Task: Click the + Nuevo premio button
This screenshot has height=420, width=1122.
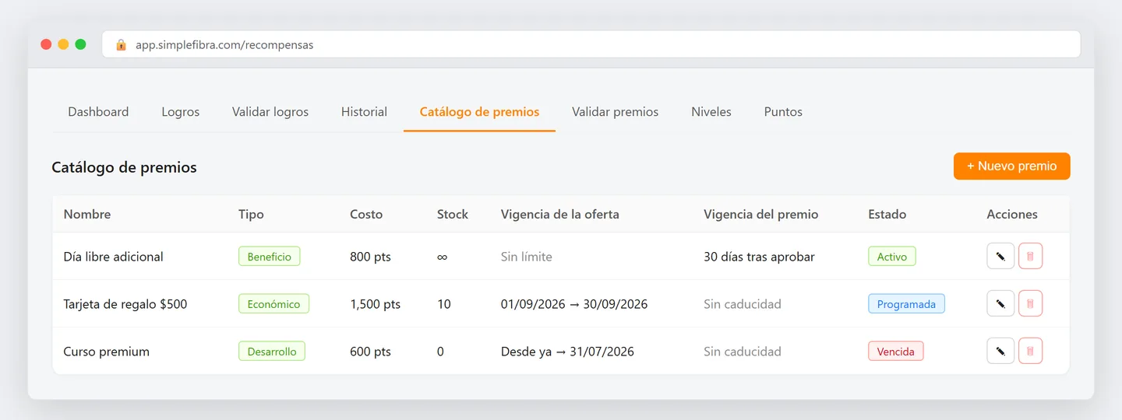Action: (x=1011, y=166)
